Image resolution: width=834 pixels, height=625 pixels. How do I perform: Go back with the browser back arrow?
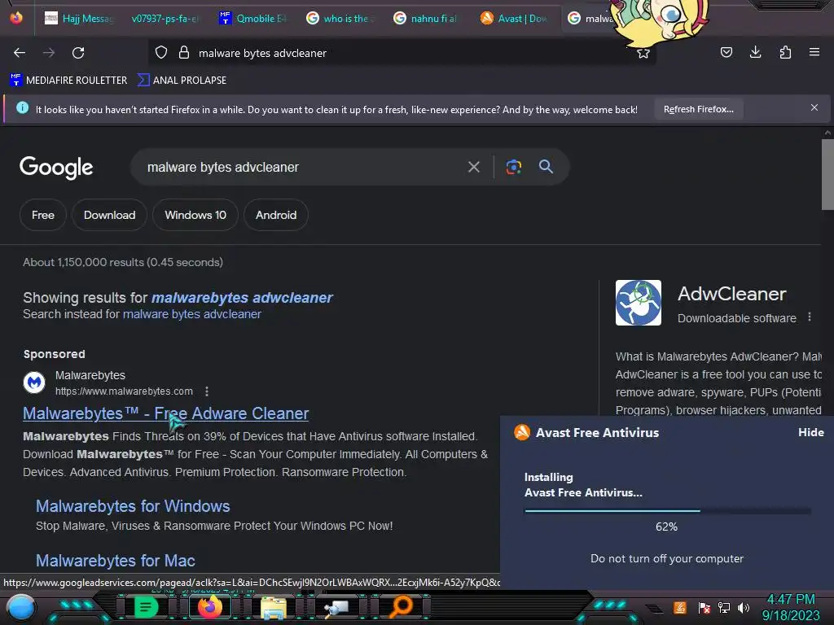pos(20,53)
